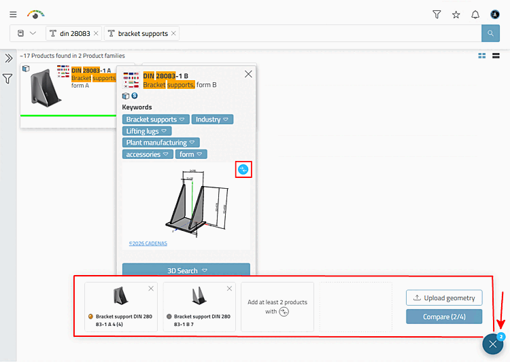Click the gray color dot of form B item
This screenshot has width=510, height=362.
(169, 316)
